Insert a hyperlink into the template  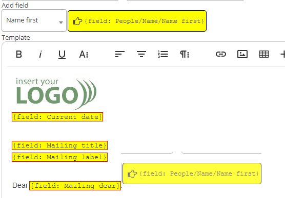point(221,54)
